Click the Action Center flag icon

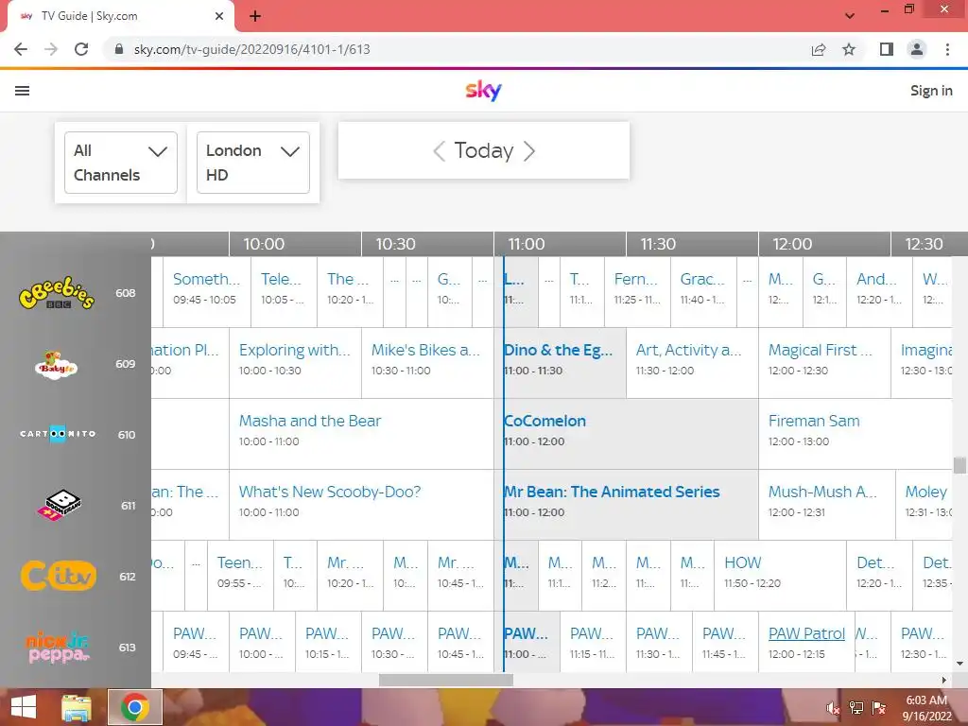click(879, 708)
